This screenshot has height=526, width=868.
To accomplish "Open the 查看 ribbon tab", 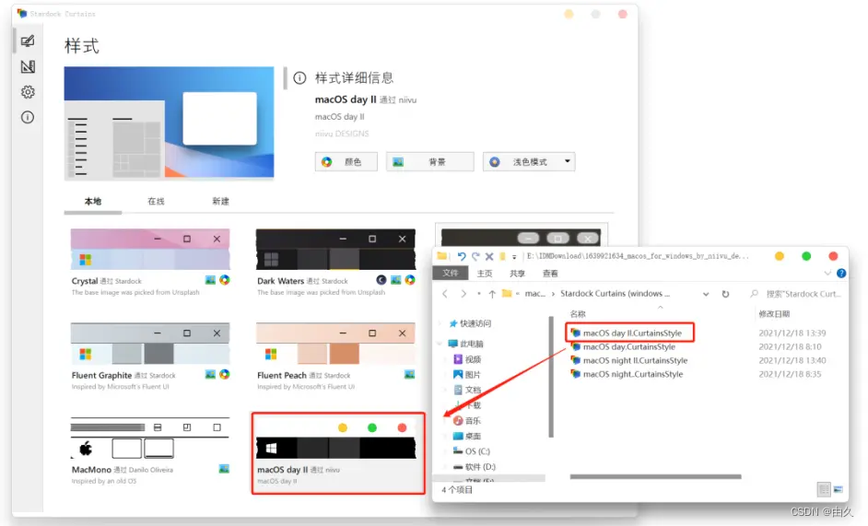I will [x=550, y=273].
